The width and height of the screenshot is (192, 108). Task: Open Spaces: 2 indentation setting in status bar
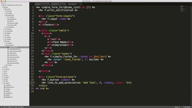click(177, 107)
